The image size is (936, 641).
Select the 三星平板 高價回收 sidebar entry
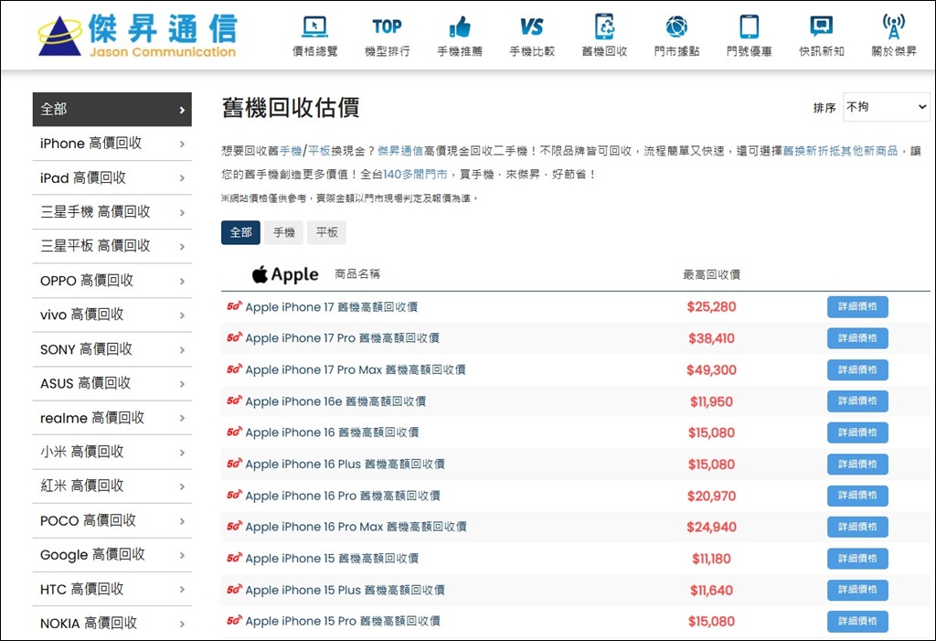(112, 246)
